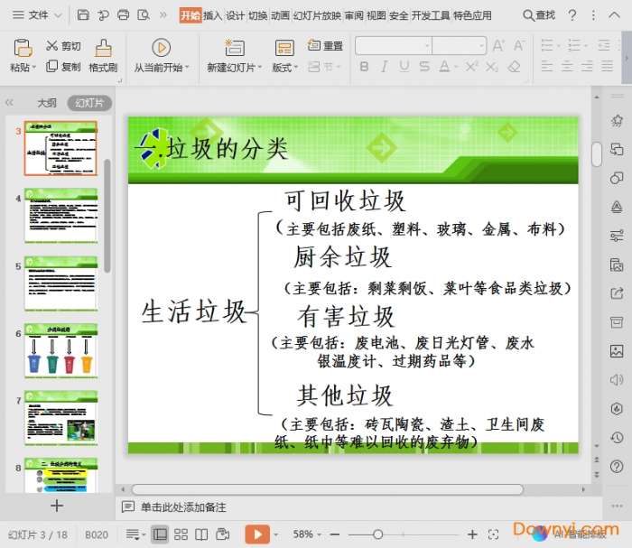The width and height of the screenshot is (632, 548).
Task: Click the orange Play slideshow button
Action: (257, 534)
